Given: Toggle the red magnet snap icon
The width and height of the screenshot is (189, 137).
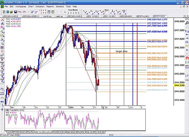Looking at the screenshot, I should [187, 58].
